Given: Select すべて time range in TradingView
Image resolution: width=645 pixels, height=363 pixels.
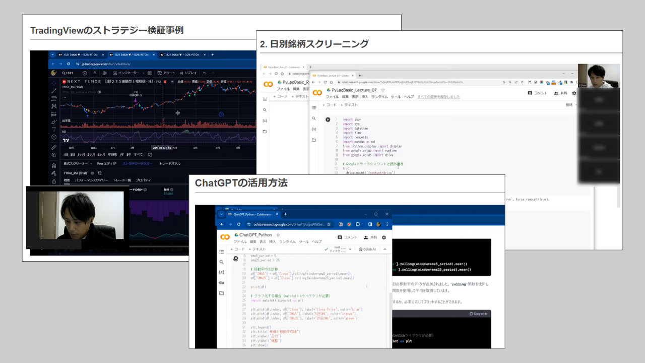Looking at the screenshot, I should 138,155.
